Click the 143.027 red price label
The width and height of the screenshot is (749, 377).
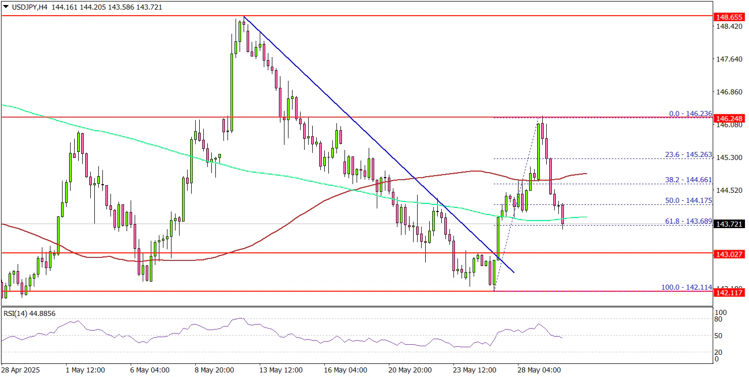[729, 253]
